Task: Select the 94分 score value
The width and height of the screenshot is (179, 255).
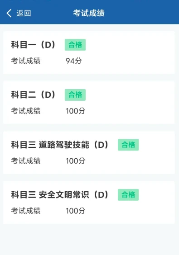Action: click(x=74, y=61)
